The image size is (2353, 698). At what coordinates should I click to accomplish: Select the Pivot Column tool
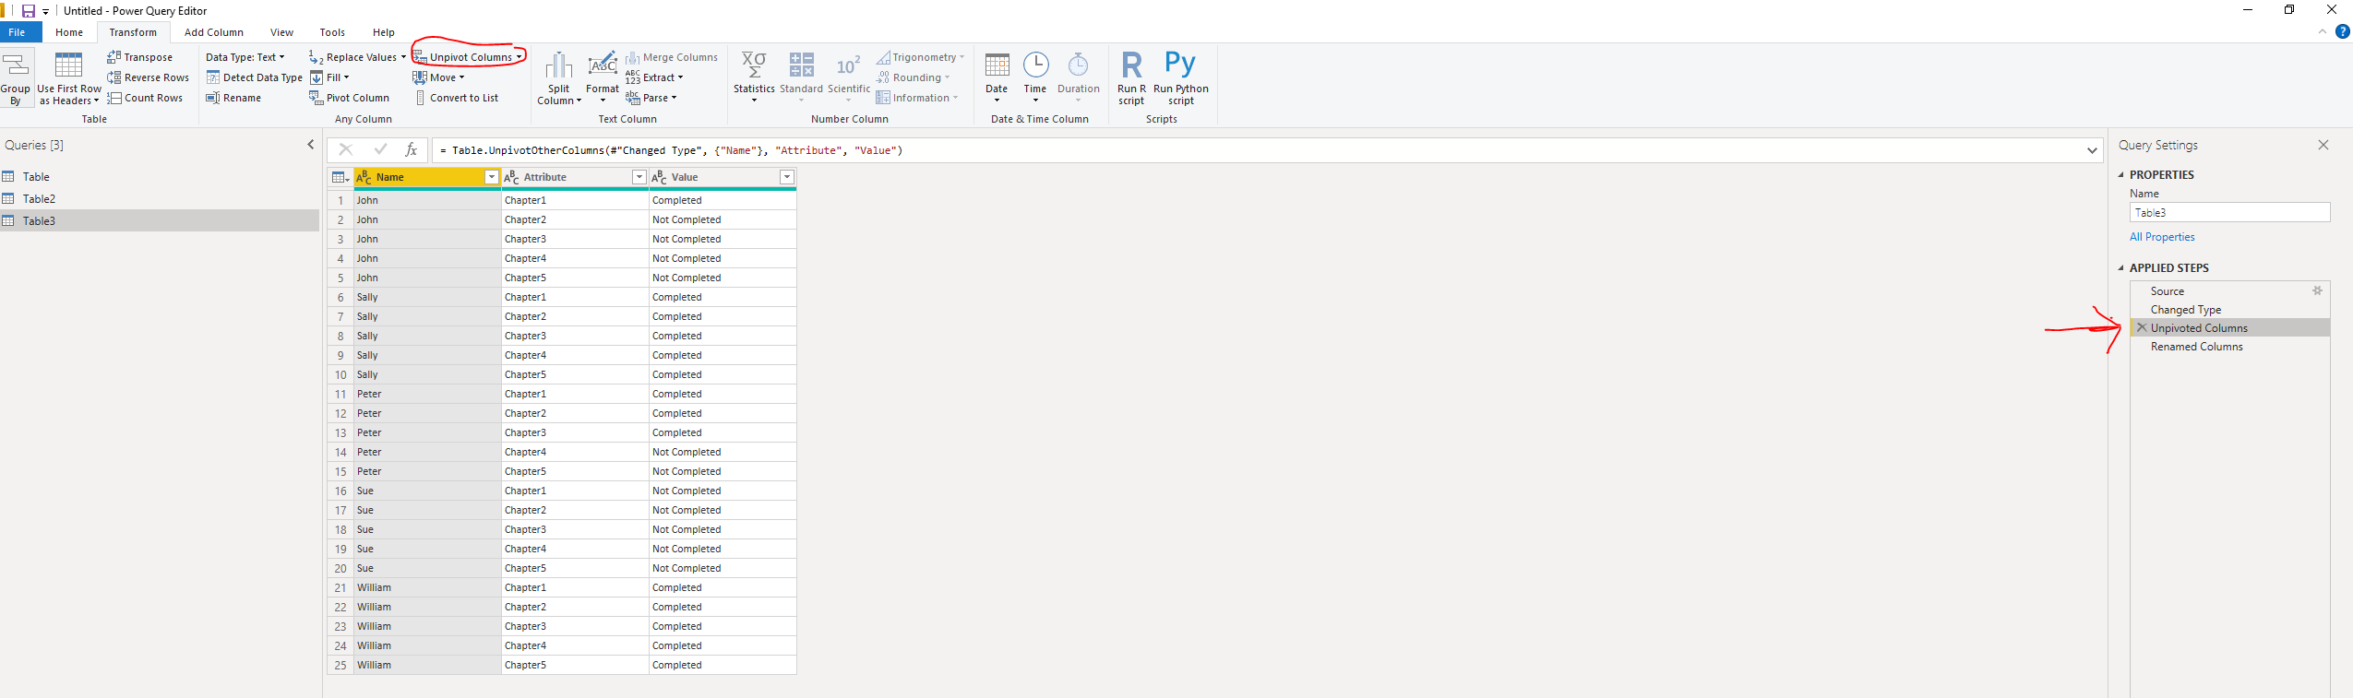350,98
